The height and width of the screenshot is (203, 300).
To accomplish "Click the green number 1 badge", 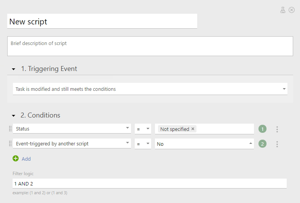I will point(262,129).
